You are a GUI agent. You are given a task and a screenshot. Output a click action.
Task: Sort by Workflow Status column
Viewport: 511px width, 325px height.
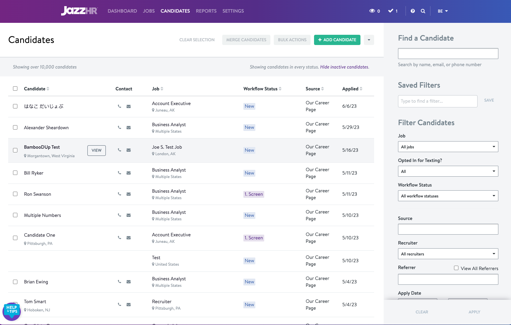pos(262,89)
